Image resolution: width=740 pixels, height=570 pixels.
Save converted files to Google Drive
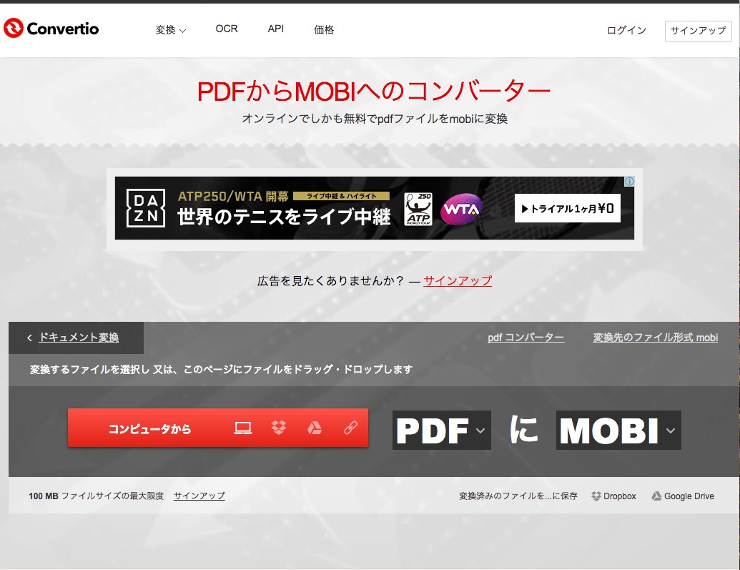click(682, 496)
